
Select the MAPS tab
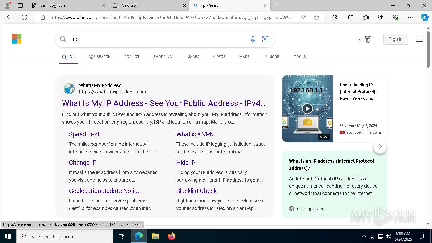click(244, 57)
